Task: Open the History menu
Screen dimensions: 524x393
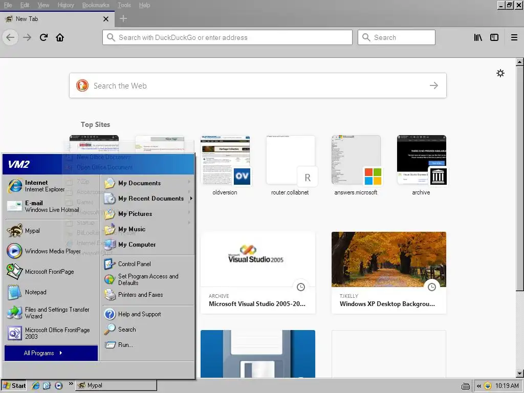Action: pyautogui.click(x=65, y=5)
